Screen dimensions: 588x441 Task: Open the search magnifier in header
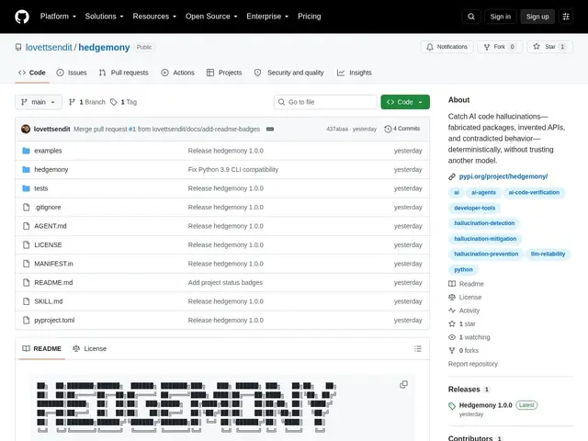[471, 17]
